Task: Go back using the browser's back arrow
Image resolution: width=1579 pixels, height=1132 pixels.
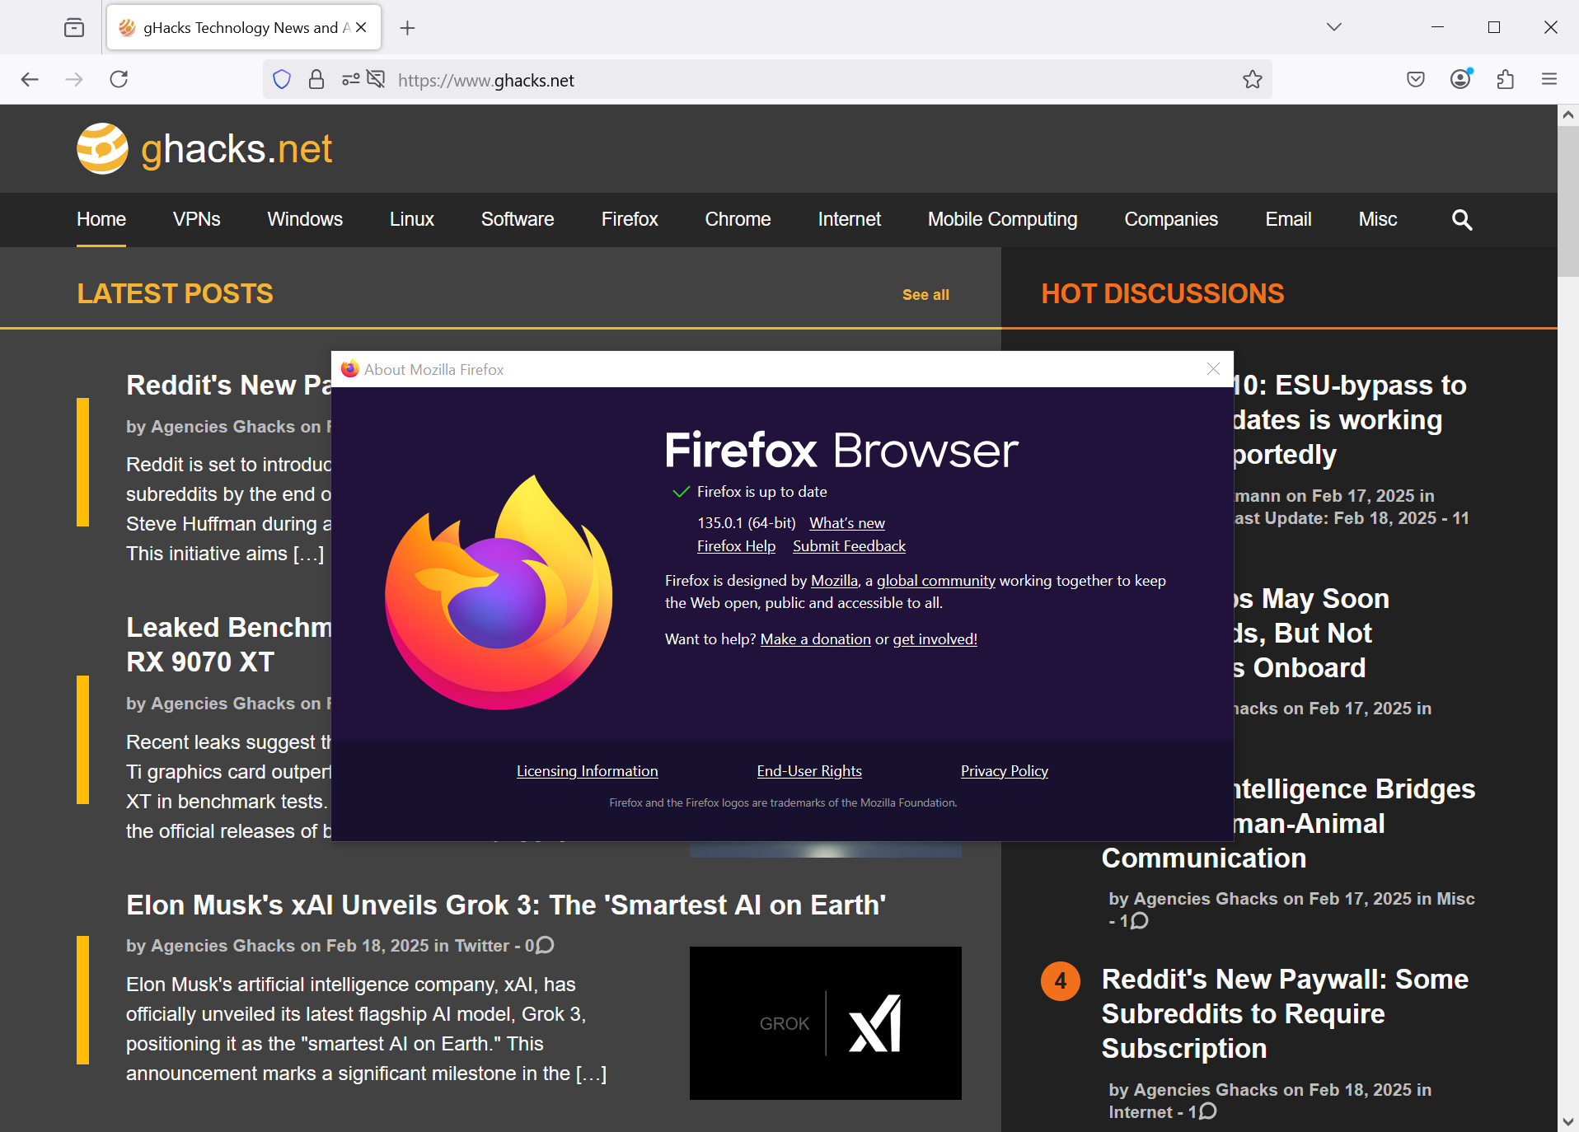Action: 30,79
